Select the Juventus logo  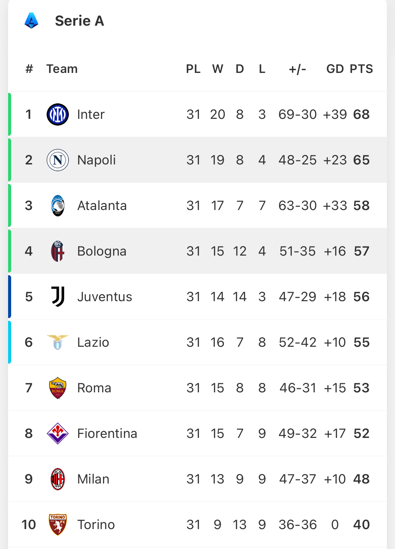click(x=58, y=297)
